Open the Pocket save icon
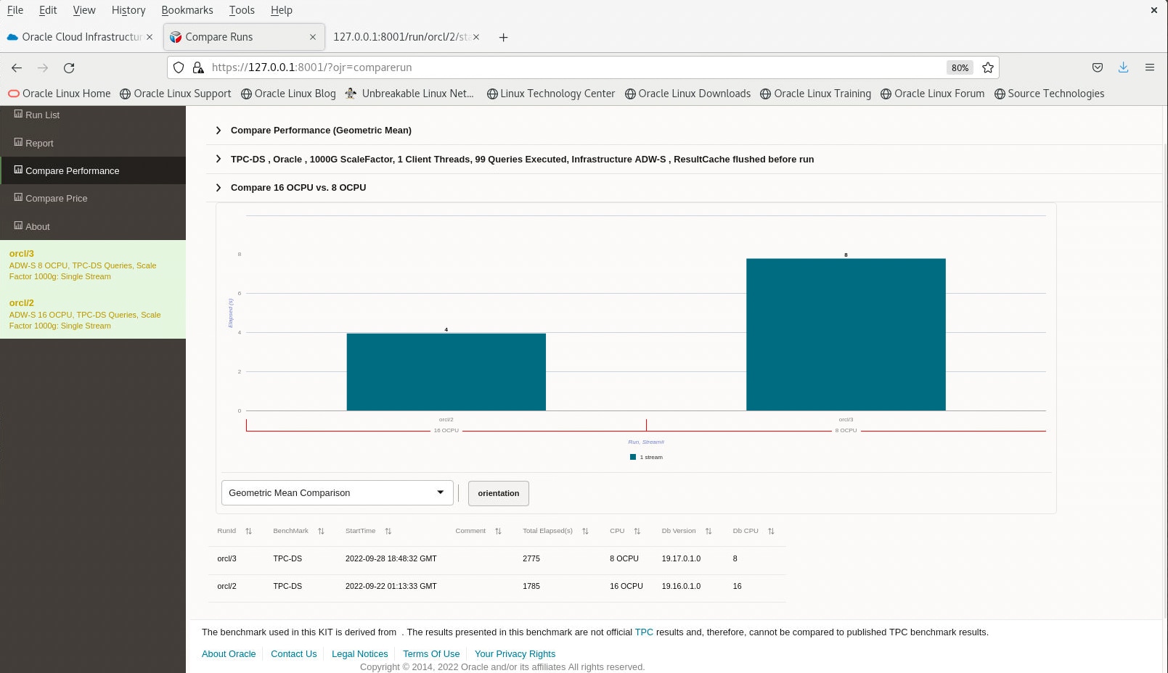1168x673 pixels. coord(1098,67)
